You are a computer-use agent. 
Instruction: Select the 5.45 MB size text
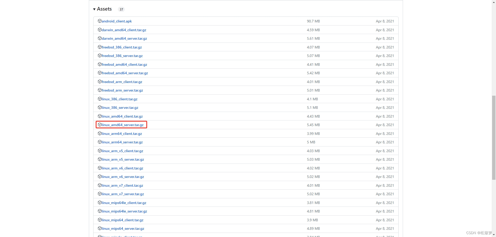313,125
